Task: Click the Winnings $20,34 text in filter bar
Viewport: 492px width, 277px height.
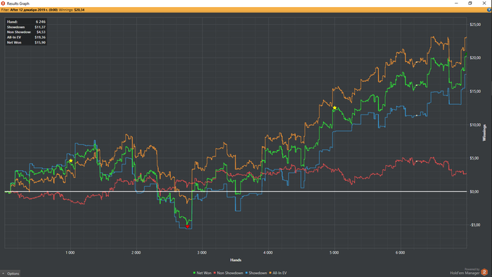Action: point(72,10)
